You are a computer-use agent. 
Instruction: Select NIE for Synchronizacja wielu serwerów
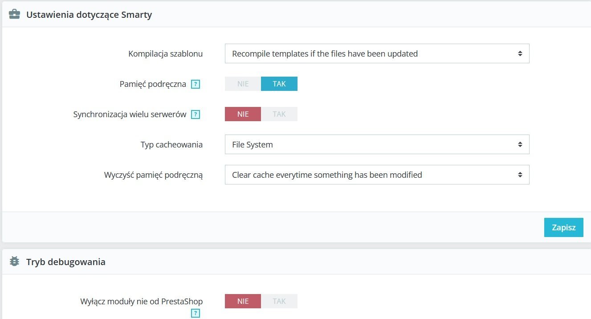[243, 114]
